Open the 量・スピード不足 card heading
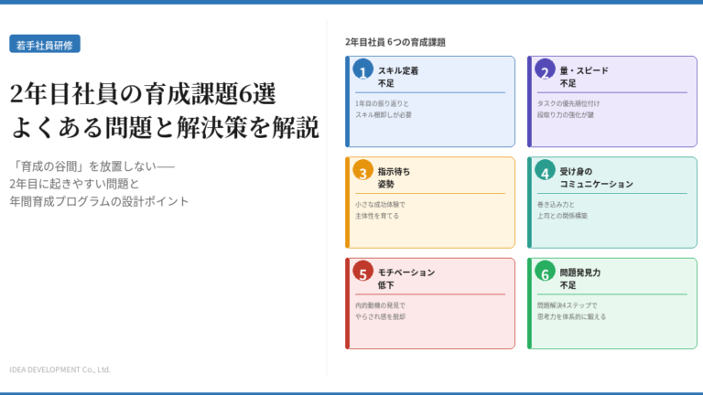 (583, 76)
